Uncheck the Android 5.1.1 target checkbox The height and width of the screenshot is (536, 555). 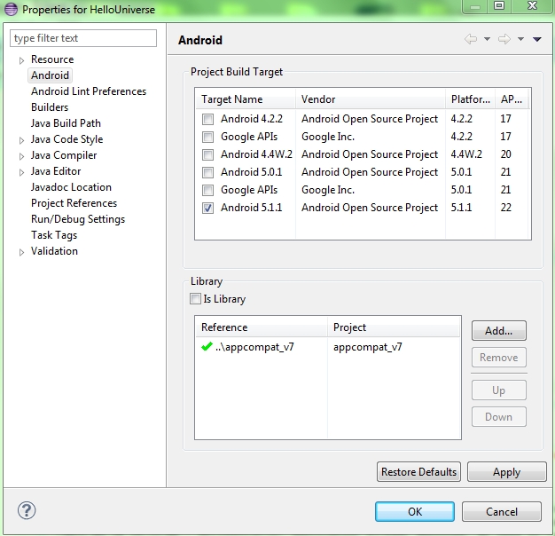point(207,208)
